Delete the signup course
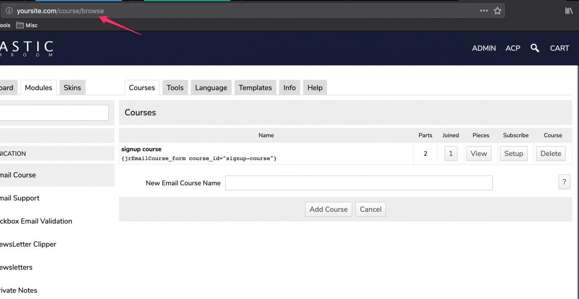The height and width of the screenshot is (299, 579). [551, 154]
